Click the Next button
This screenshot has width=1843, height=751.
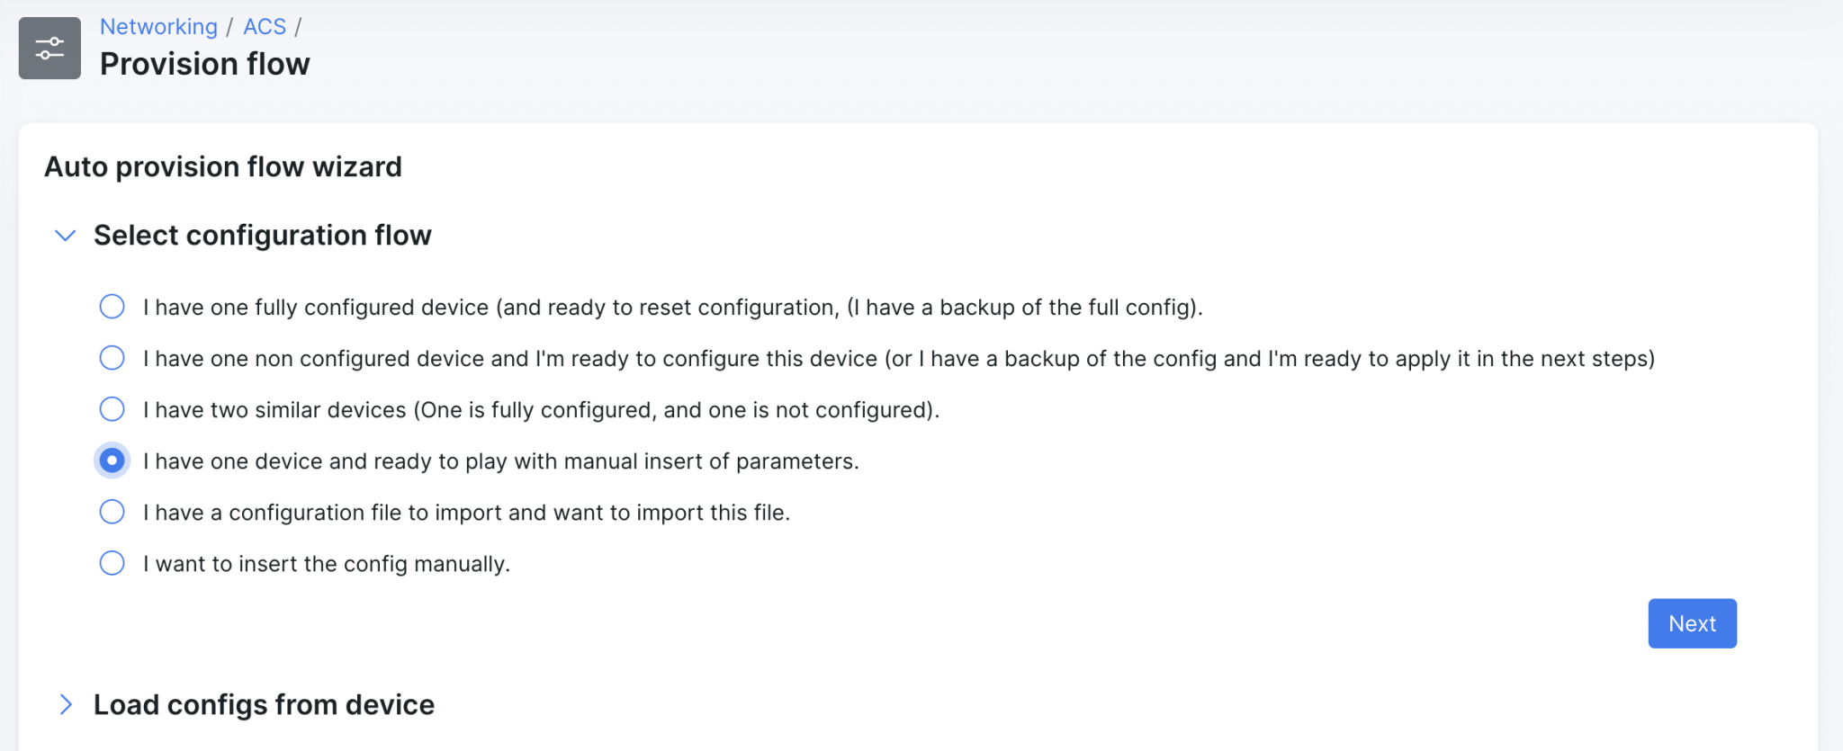(x=1692, y=623)
